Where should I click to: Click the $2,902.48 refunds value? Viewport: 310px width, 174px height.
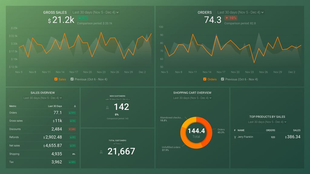point(53,137)
